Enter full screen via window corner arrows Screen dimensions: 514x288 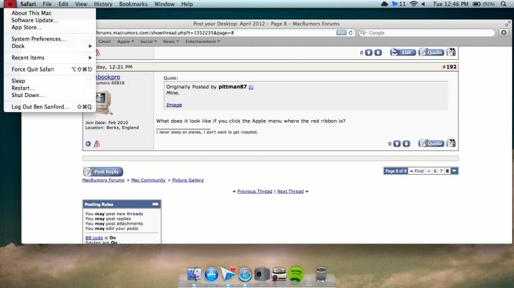click(507, 24)
